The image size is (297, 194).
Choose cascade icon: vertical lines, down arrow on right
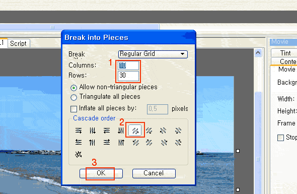click(x=93, y=131)
